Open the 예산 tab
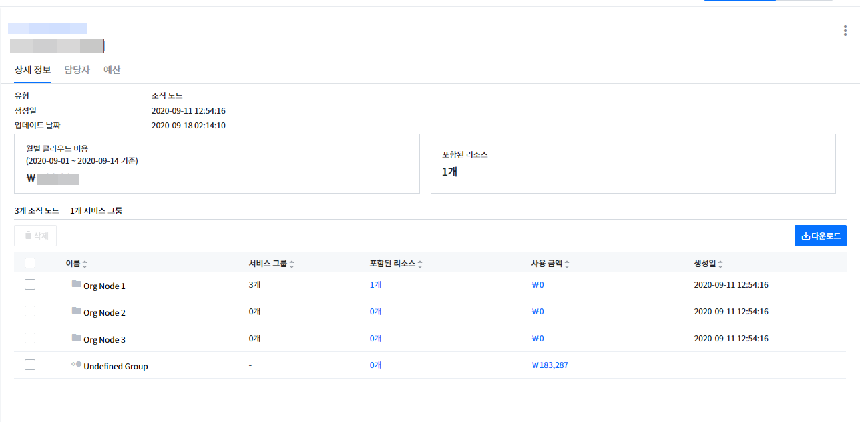 click(x=112, y=70)
